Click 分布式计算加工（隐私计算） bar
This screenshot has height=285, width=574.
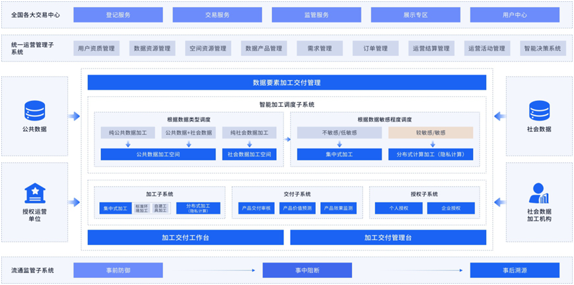point(431,154)
